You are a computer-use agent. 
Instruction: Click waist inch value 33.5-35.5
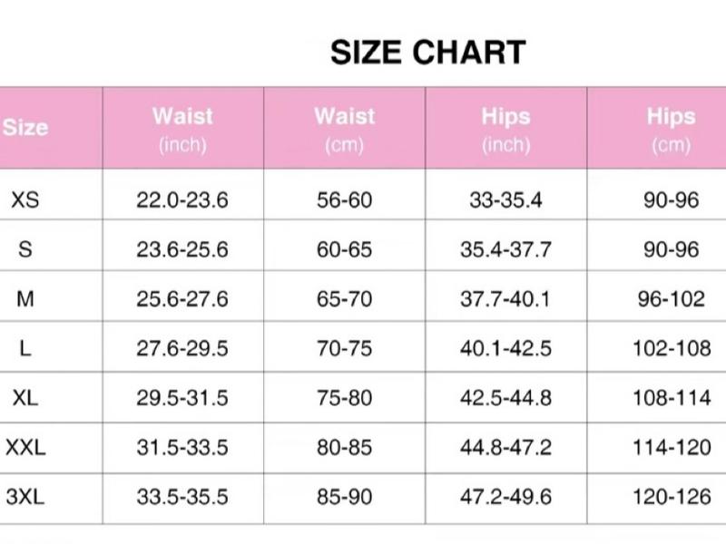coord(182,497)
